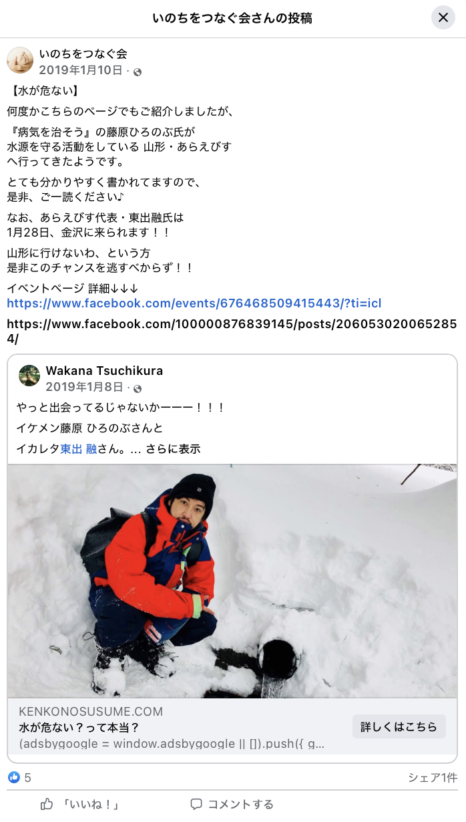
Task: Open the facebook.com/100000876839145 post URL
Action: pos(232,331)
